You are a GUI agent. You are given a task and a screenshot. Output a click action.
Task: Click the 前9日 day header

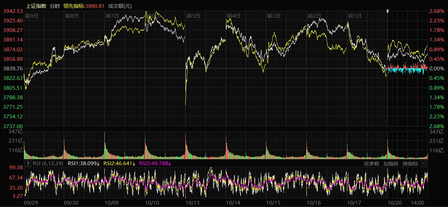click(x=32, y=16)
